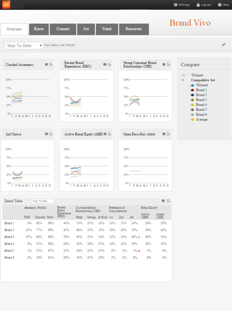Viewport: 232px width, 311px height.
Task: Toggle Brand 1 legend marker
Action: point(192,90)
